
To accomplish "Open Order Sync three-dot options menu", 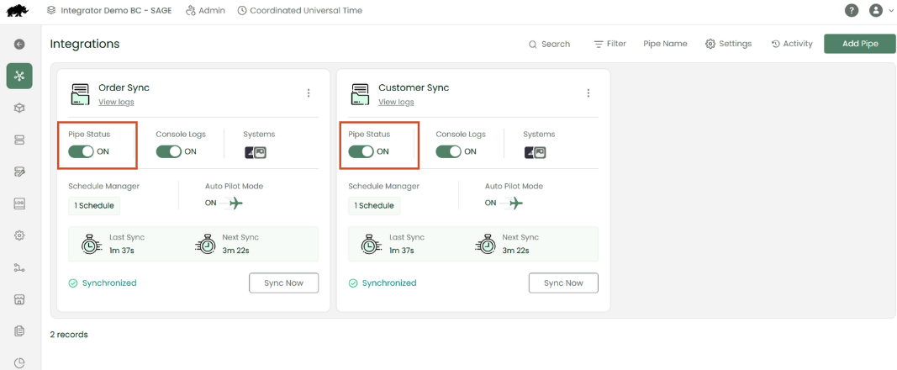I will (x=309, y=93).
